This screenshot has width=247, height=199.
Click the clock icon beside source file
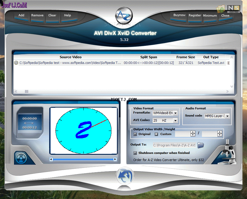click(16, 63)
